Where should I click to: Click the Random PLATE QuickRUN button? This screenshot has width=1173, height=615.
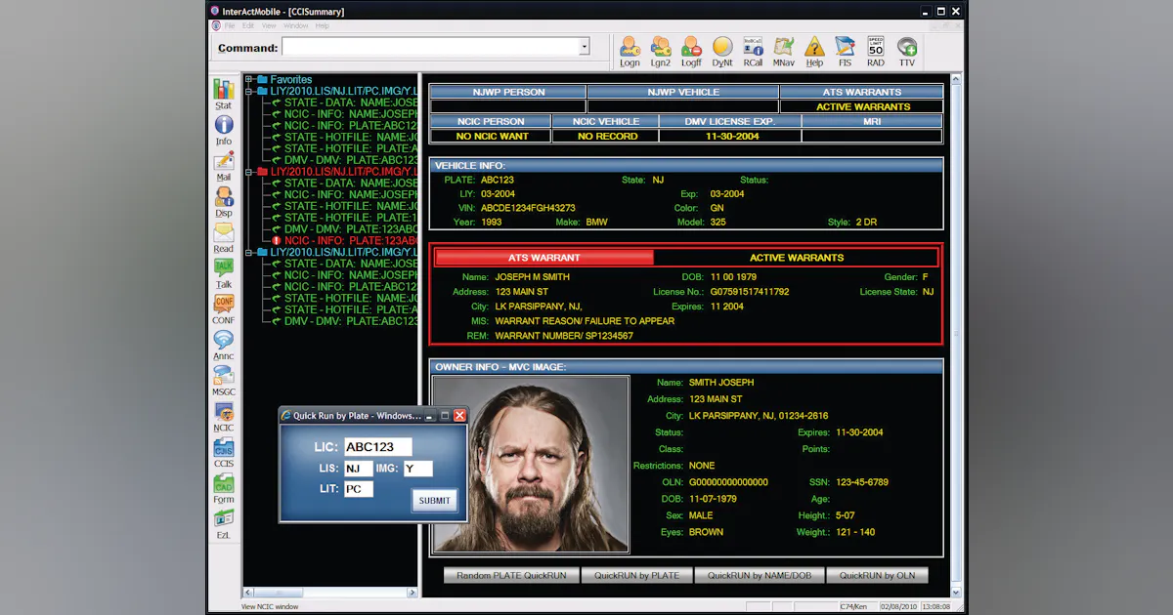(x=511, y=576)
